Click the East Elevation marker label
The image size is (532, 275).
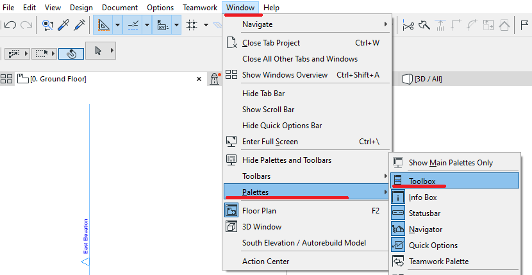point(86,237)
